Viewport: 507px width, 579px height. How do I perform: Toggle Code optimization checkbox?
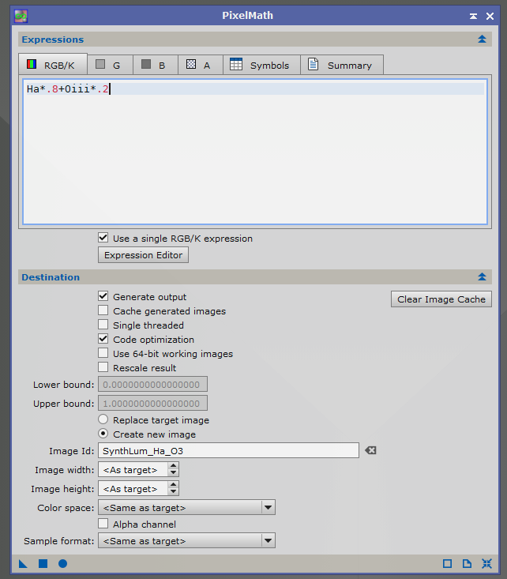coord(103,339)
